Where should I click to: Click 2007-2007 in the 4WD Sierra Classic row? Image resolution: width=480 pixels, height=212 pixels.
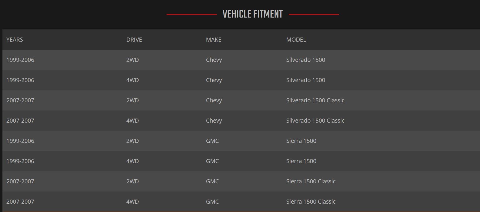click(20, 202)
